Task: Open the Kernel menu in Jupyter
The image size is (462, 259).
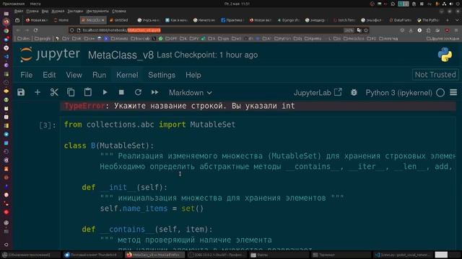Action: pyautogui.click(x=127, y=75)
